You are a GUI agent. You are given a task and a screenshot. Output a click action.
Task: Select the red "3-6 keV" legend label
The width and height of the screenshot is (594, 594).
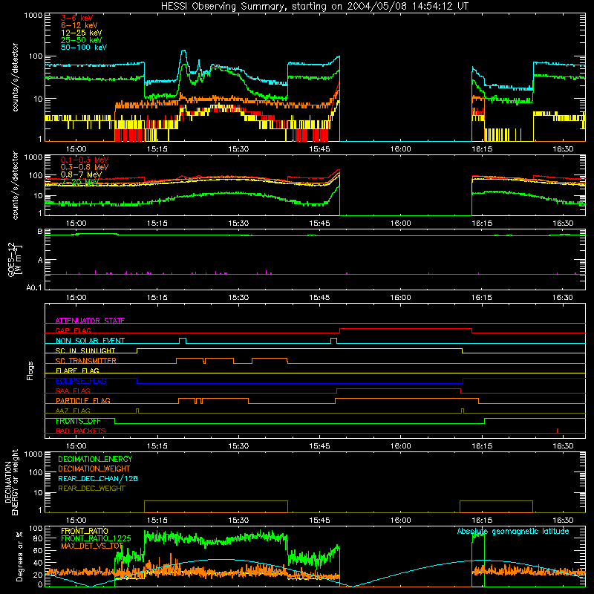(x=77, y=18)
